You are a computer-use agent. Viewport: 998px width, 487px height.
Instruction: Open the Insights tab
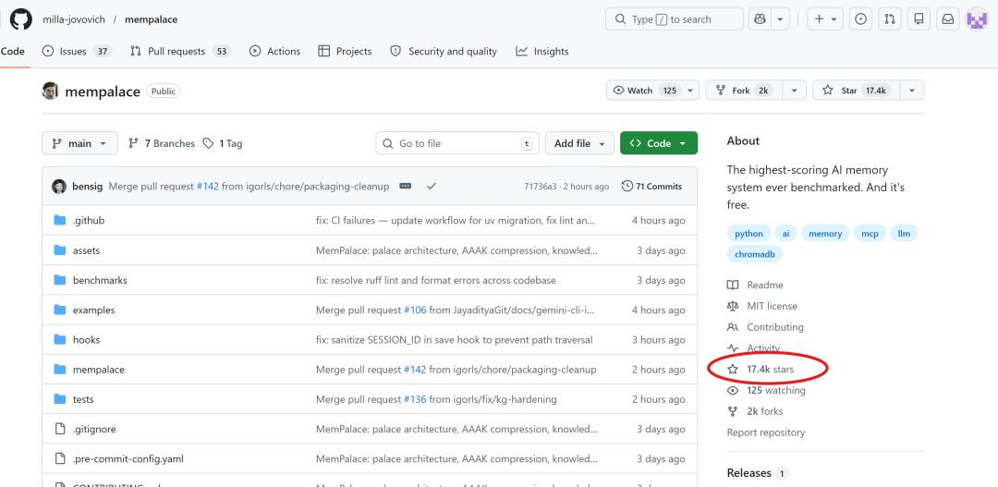(x=542, y=52)
